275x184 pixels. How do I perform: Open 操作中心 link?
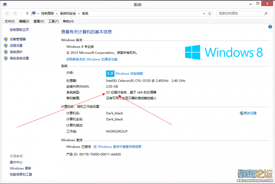coord(16,162)
